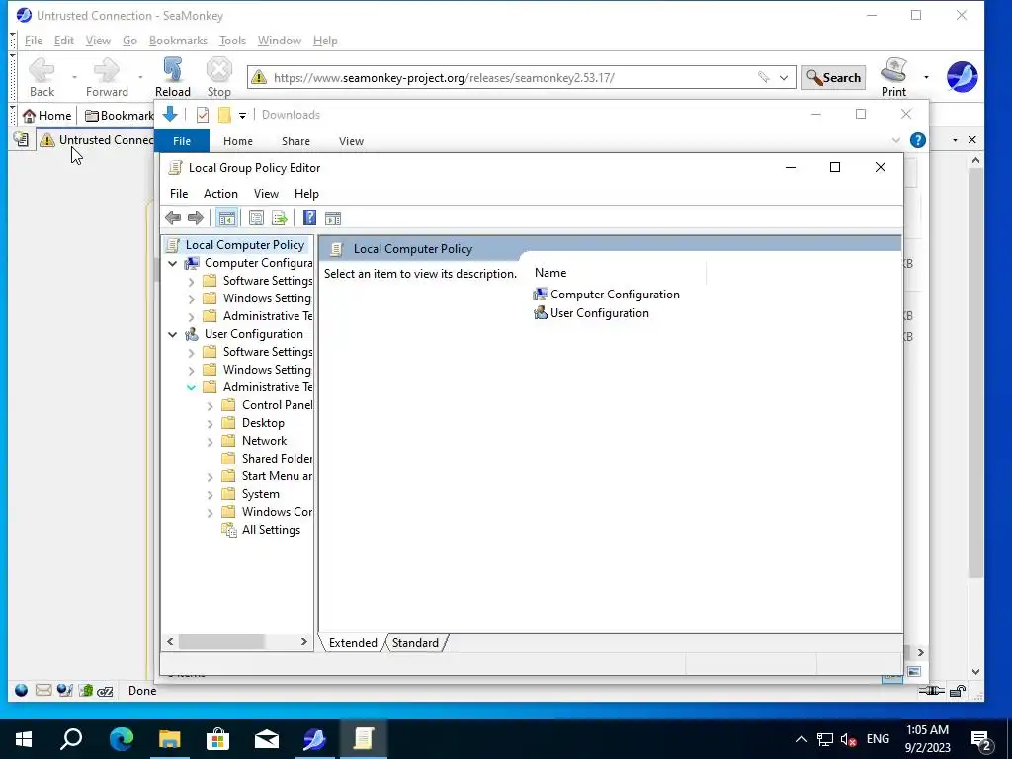The image size is (1012, 759).
Task: Open the Help menu in Group Policy Editor
Action: 306,194
